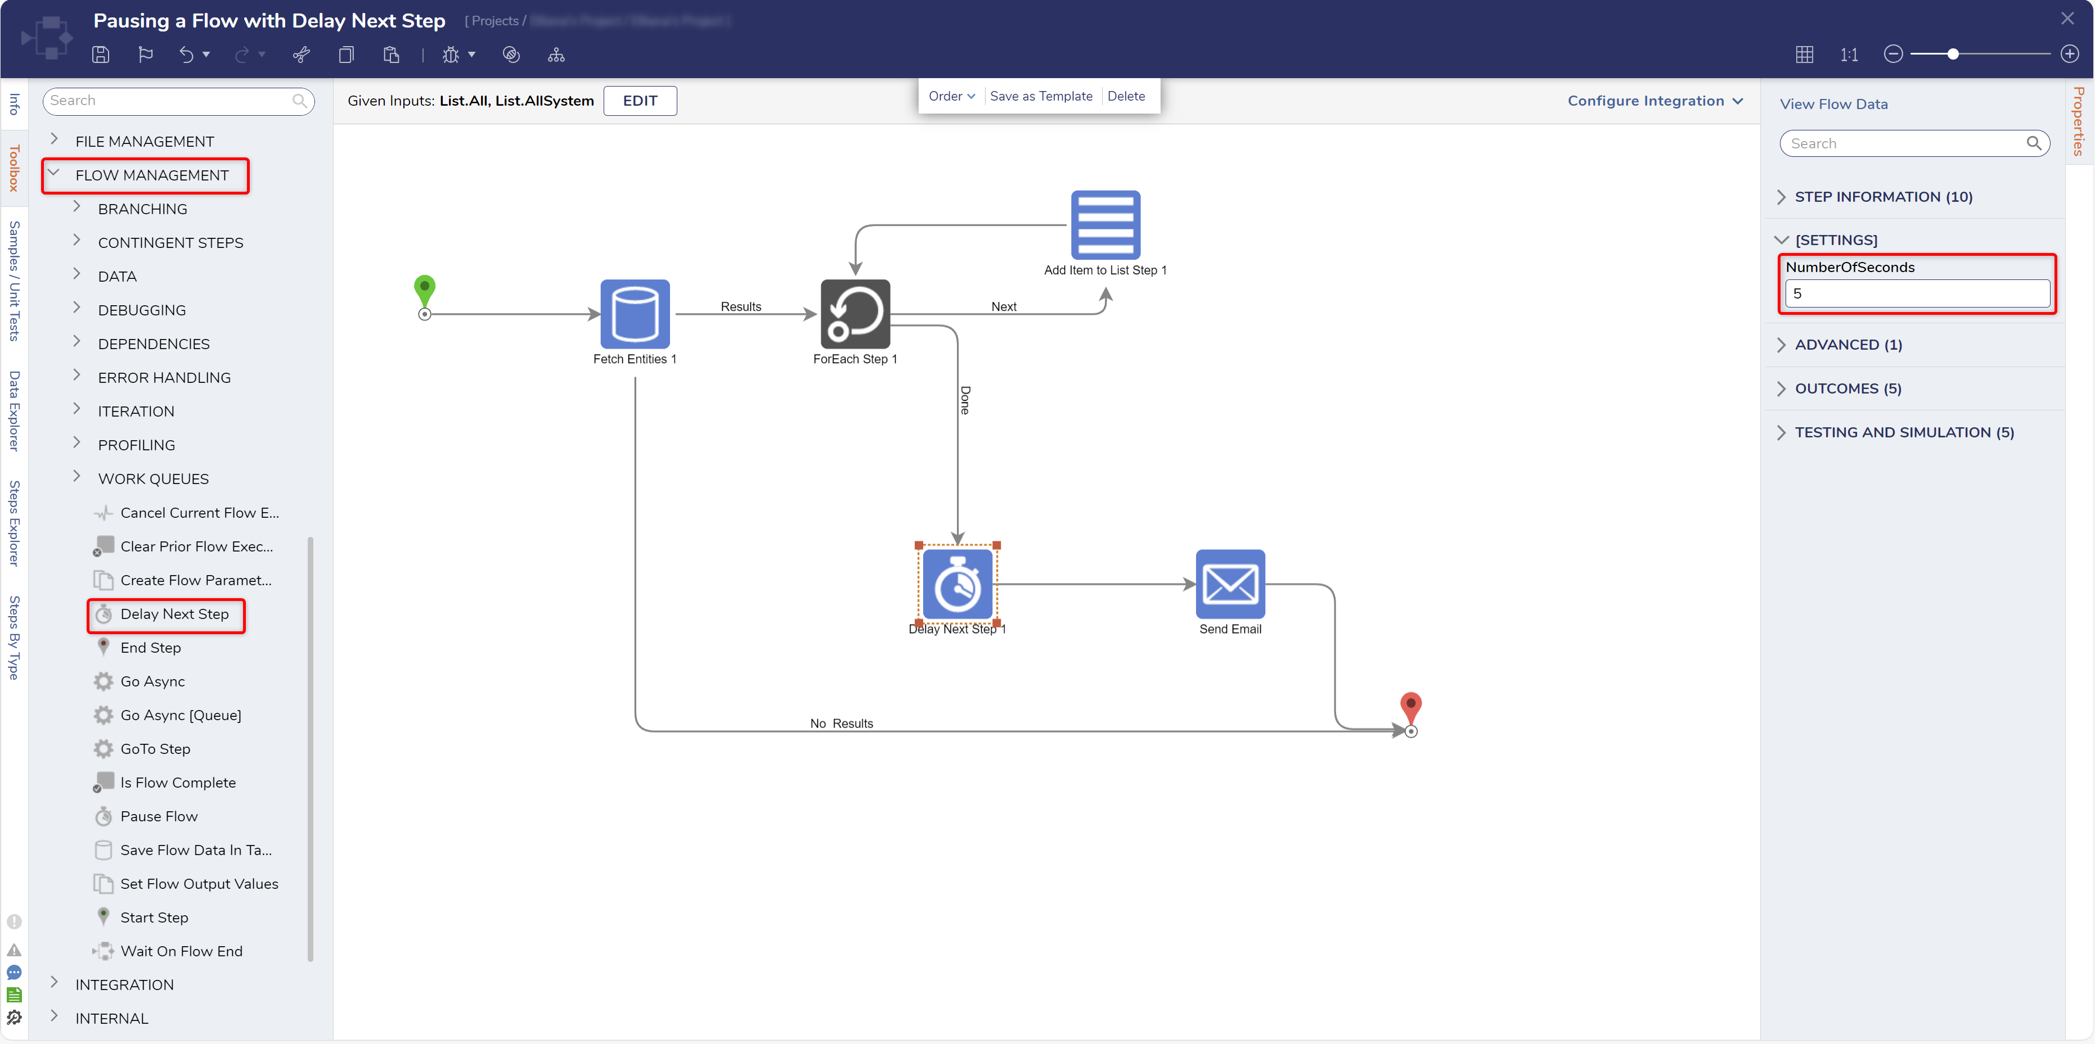Paste step from the clipboard
2095x1044 pixels.
click(x=391, y=55)
